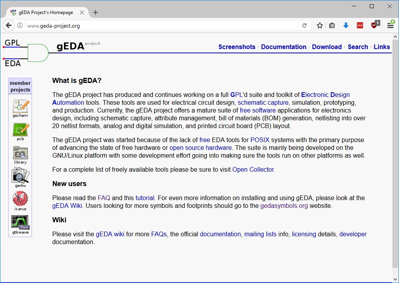Open a new tab with plus button
The height and width of the screenshot is (283, 399).
click(96, 12)
